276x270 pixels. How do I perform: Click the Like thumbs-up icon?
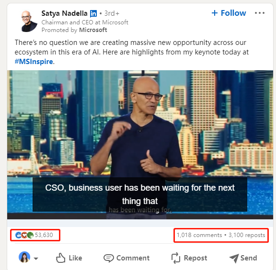tap(60, 258)
